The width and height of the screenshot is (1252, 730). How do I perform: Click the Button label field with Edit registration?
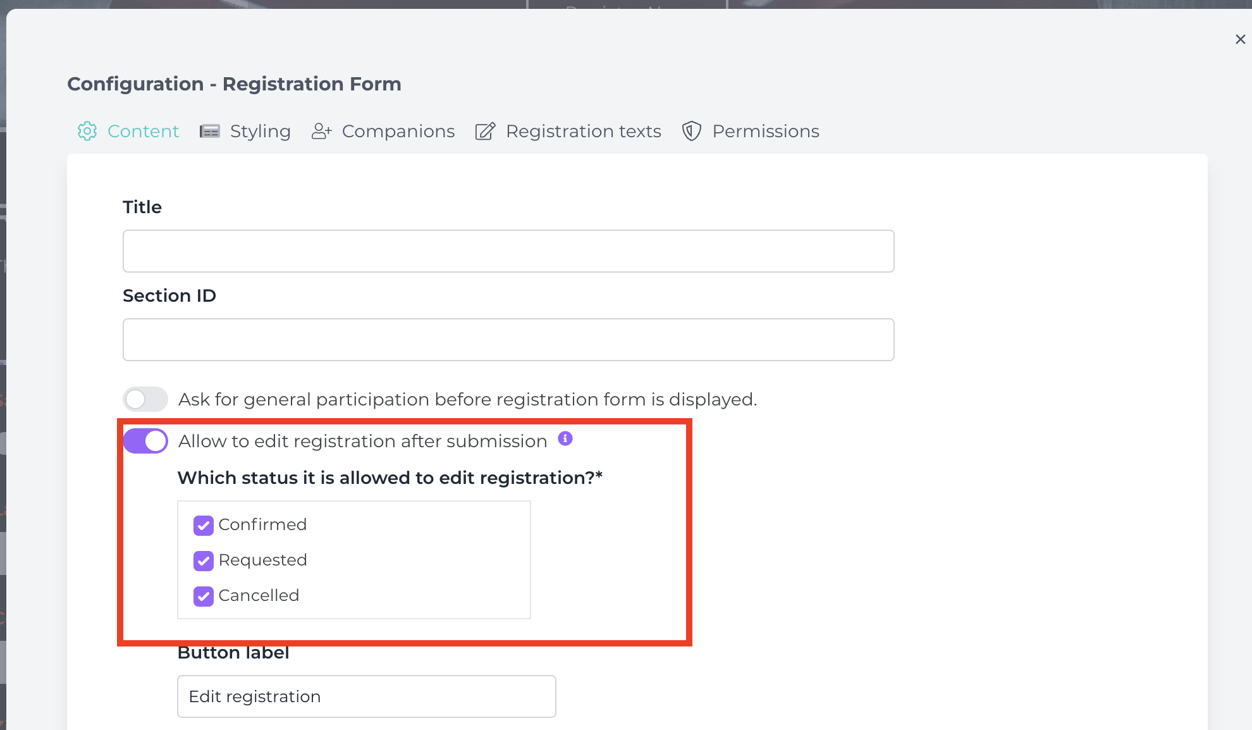(x=367, y=696)
